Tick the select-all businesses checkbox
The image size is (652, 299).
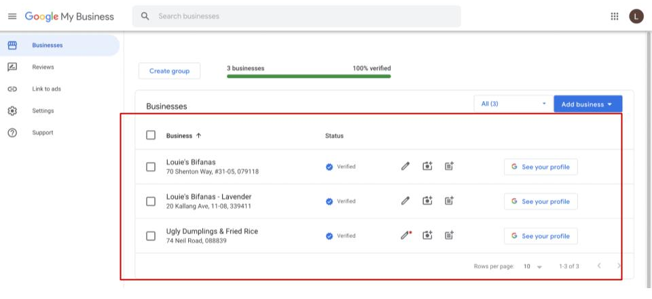pos(151,136)
